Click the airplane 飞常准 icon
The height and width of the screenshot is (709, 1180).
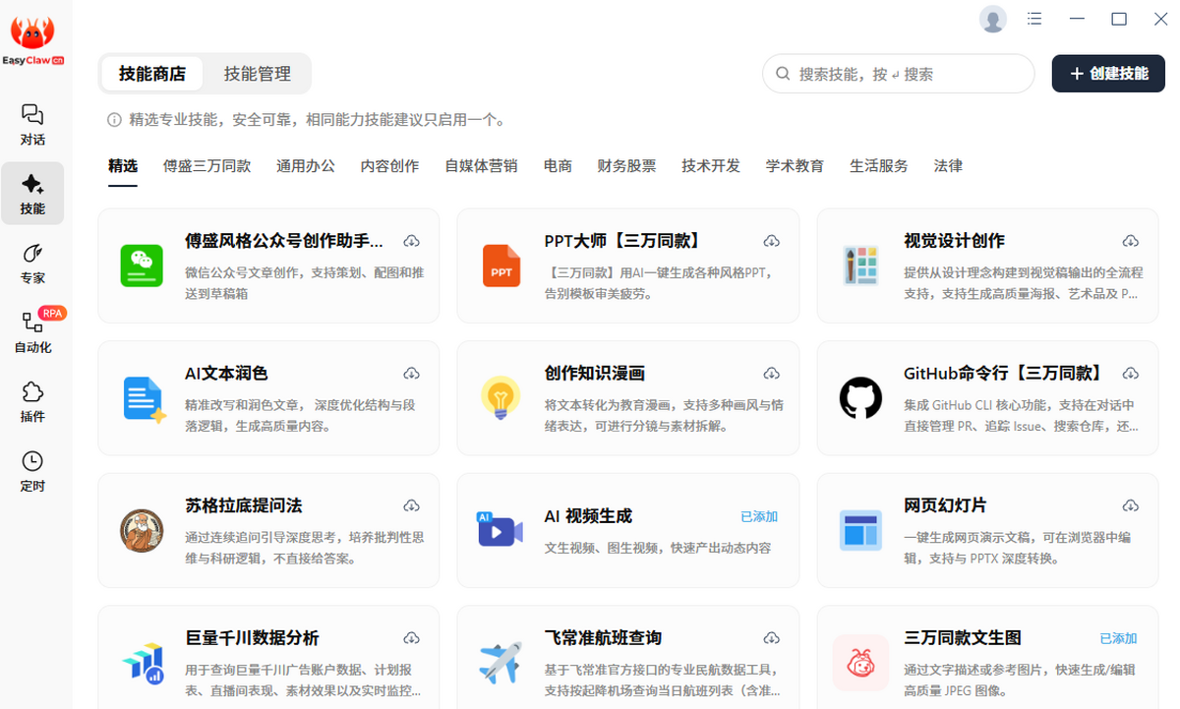[501, 663]
